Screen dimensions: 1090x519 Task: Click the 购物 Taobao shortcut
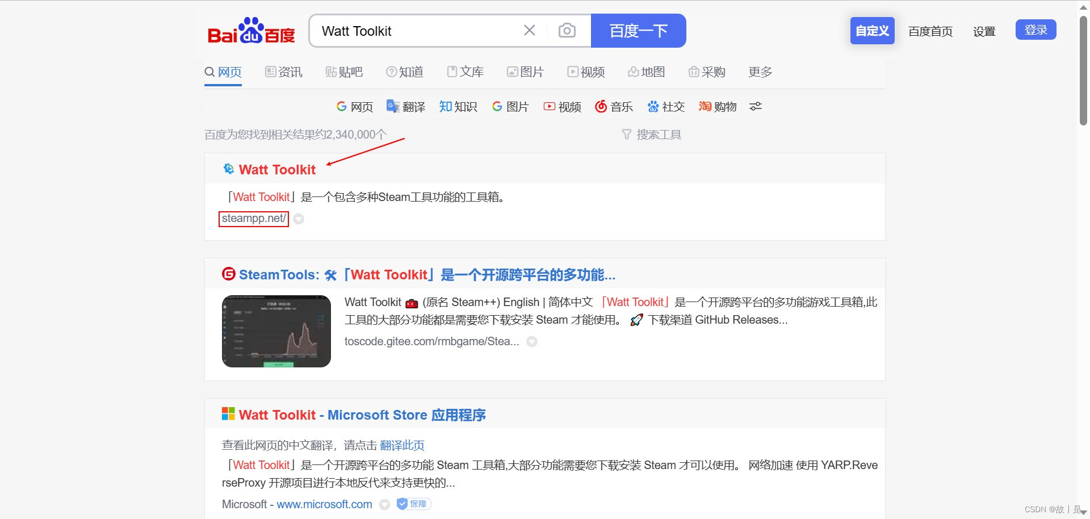(718, 107)
